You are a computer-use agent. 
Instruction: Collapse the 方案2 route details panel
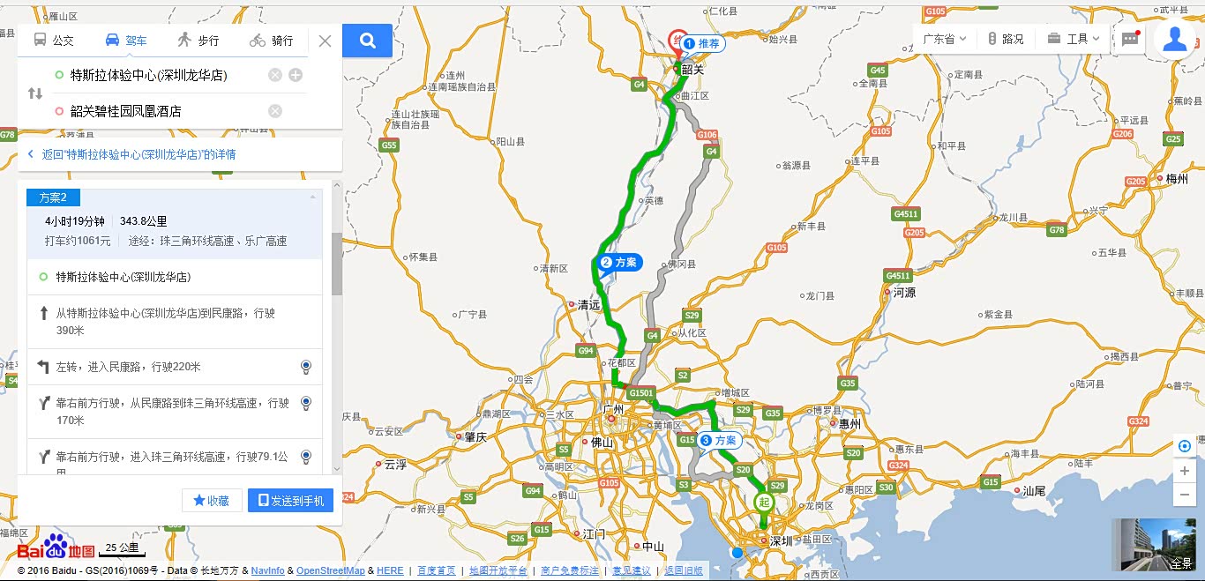tap(311, 197)
